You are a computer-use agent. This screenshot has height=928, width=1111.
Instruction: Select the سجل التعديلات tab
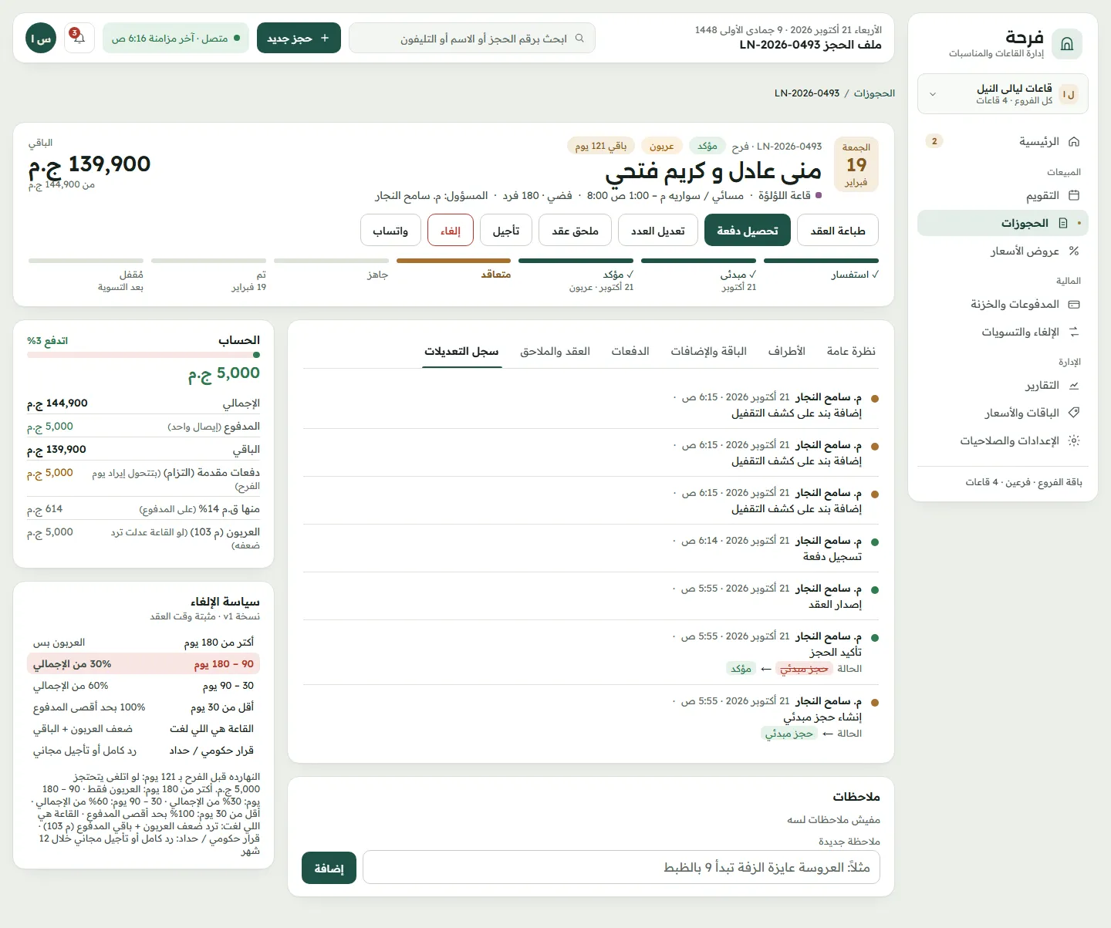[462, 352]
